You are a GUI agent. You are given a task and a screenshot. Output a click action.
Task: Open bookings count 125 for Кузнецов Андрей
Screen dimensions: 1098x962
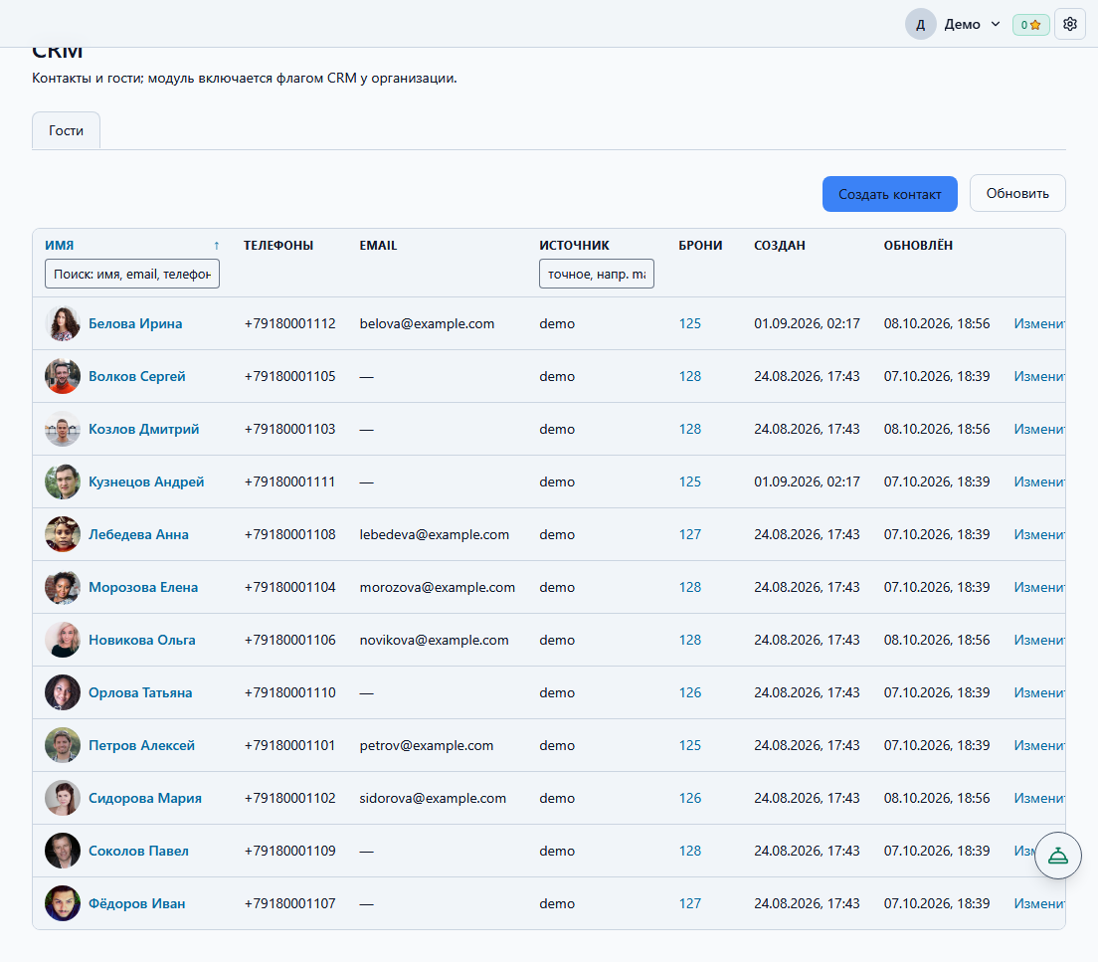click(690, 481)
